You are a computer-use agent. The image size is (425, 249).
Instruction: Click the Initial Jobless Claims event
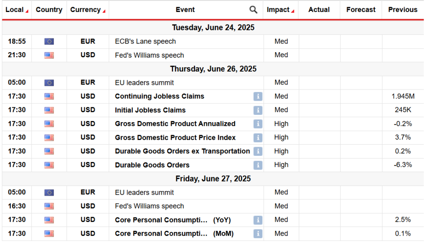150,110
